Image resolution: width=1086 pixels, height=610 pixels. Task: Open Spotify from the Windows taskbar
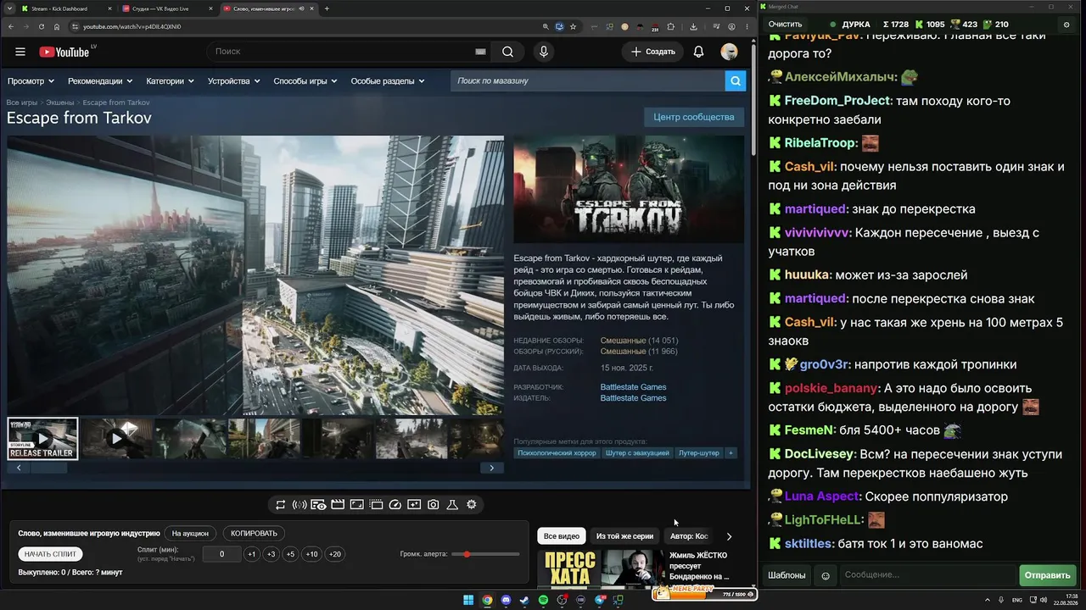point(543,601)
